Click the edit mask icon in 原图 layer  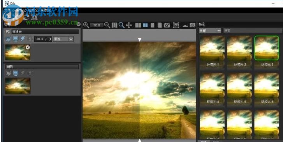(8, 73)
